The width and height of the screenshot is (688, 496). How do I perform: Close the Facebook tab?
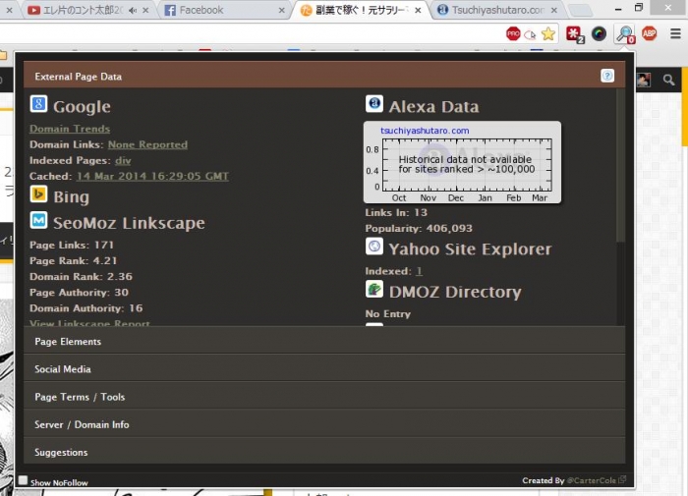pyautogui.click(x=282, y=10)
